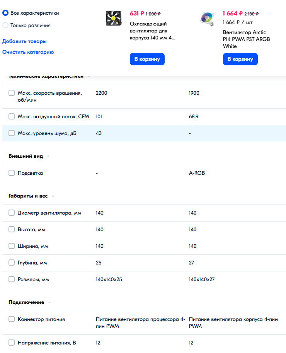Tick the 'Диаметр вентилятора, мм' checkbox

pos(12,213)
